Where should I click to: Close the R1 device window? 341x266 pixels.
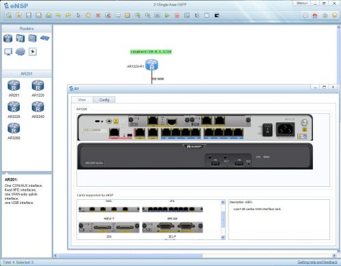(333, 87)
